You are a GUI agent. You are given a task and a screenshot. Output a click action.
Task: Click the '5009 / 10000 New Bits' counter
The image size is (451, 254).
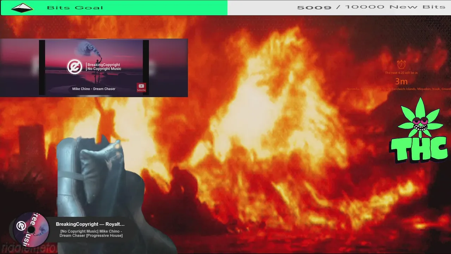pyautogui.click(x=371, y=7)
